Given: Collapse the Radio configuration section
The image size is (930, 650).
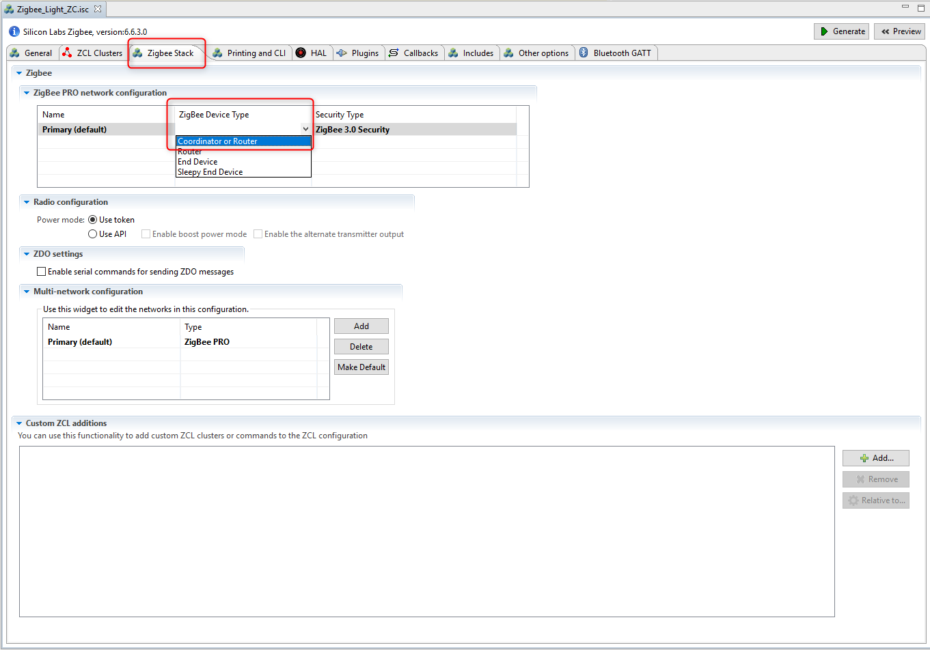Looking at the screenshot, I should [27, 202].
